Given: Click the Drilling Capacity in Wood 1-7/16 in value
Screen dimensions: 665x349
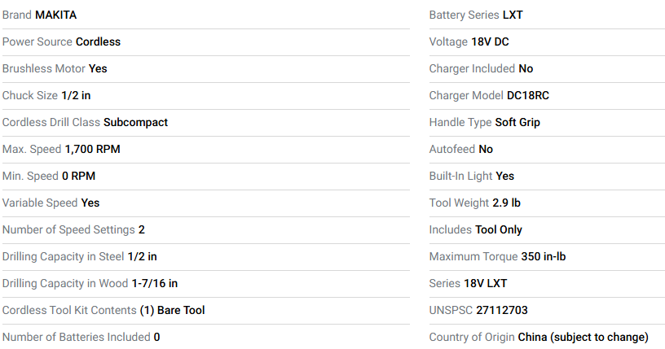Looking at the screenshot, I should 154,283.
